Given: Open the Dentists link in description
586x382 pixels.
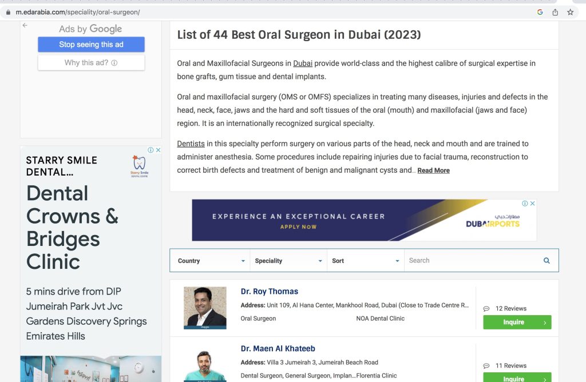Looking at the screenshot, I should tap(191, 144).
